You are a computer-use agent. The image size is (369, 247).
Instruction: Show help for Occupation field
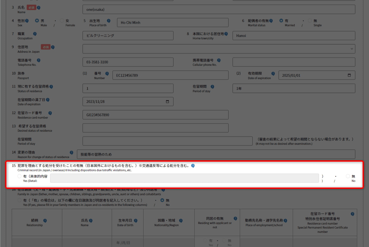[x=35, y=34]
